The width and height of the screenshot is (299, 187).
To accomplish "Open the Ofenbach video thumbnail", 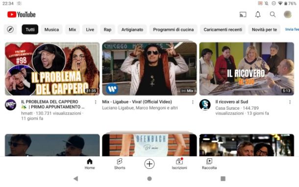I will pos(149,145).
